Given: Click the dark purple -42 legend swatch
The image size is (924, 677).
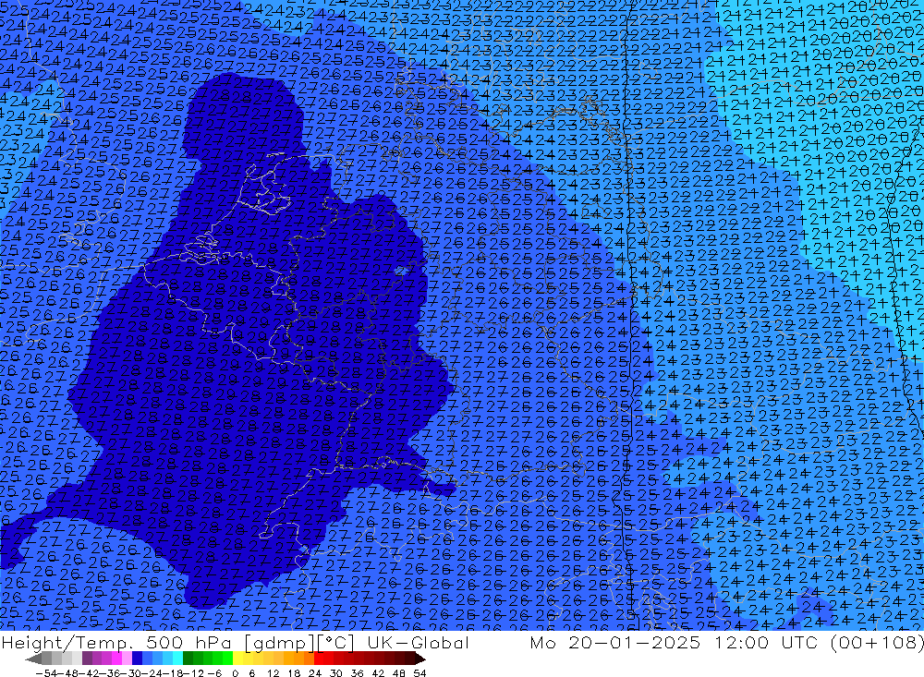Looking at the screenshot, I should pos(87,659).
